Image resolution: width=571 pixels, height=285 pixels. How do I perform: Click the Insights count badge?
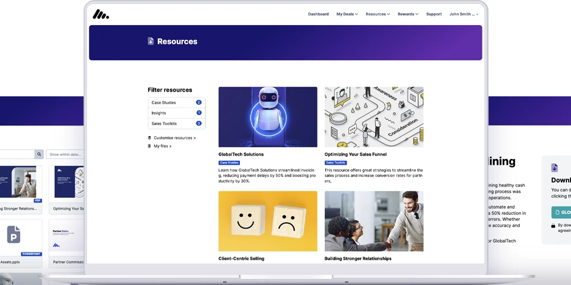tap(199, 113)
